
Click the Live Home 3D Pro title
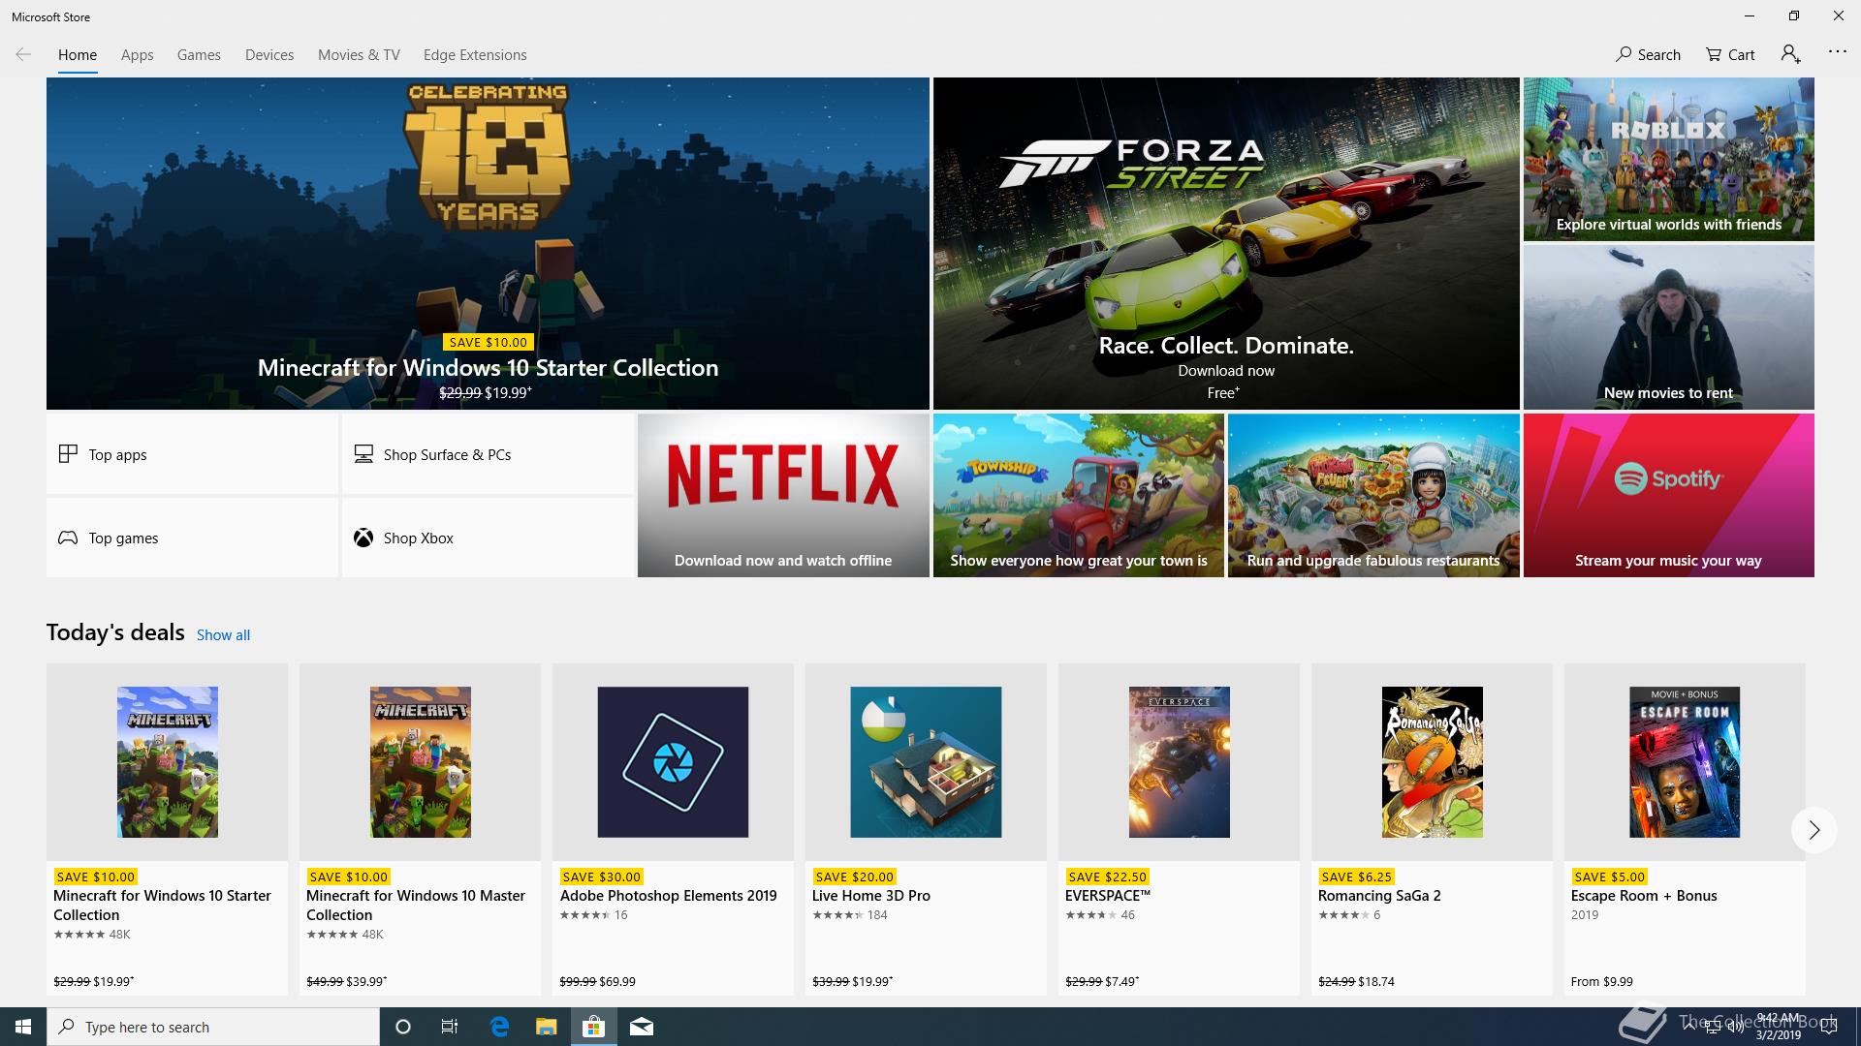pyautogui.click(x=870, y=896)
